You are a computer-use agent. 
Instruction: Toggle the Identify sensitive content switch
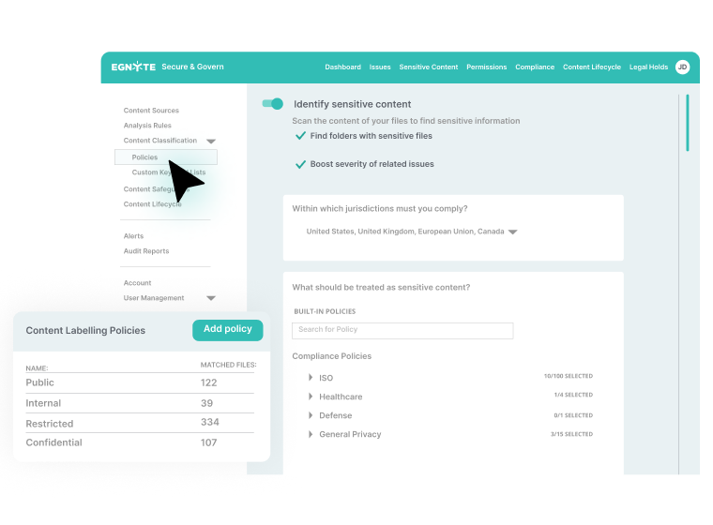273,104
